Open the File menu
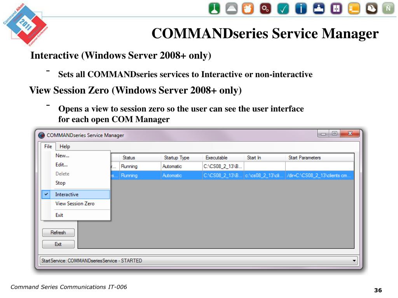 48,146
